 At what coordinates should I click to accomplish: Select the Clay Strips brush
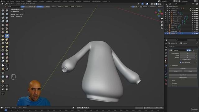[x=7, y=14]
